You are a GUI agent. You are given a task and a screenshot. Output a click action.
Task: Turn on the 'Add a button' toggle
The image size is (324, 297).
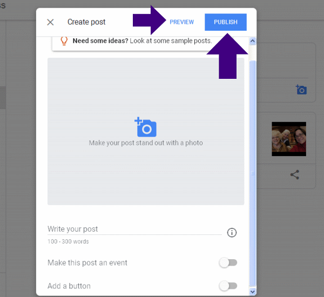point(228,286)
